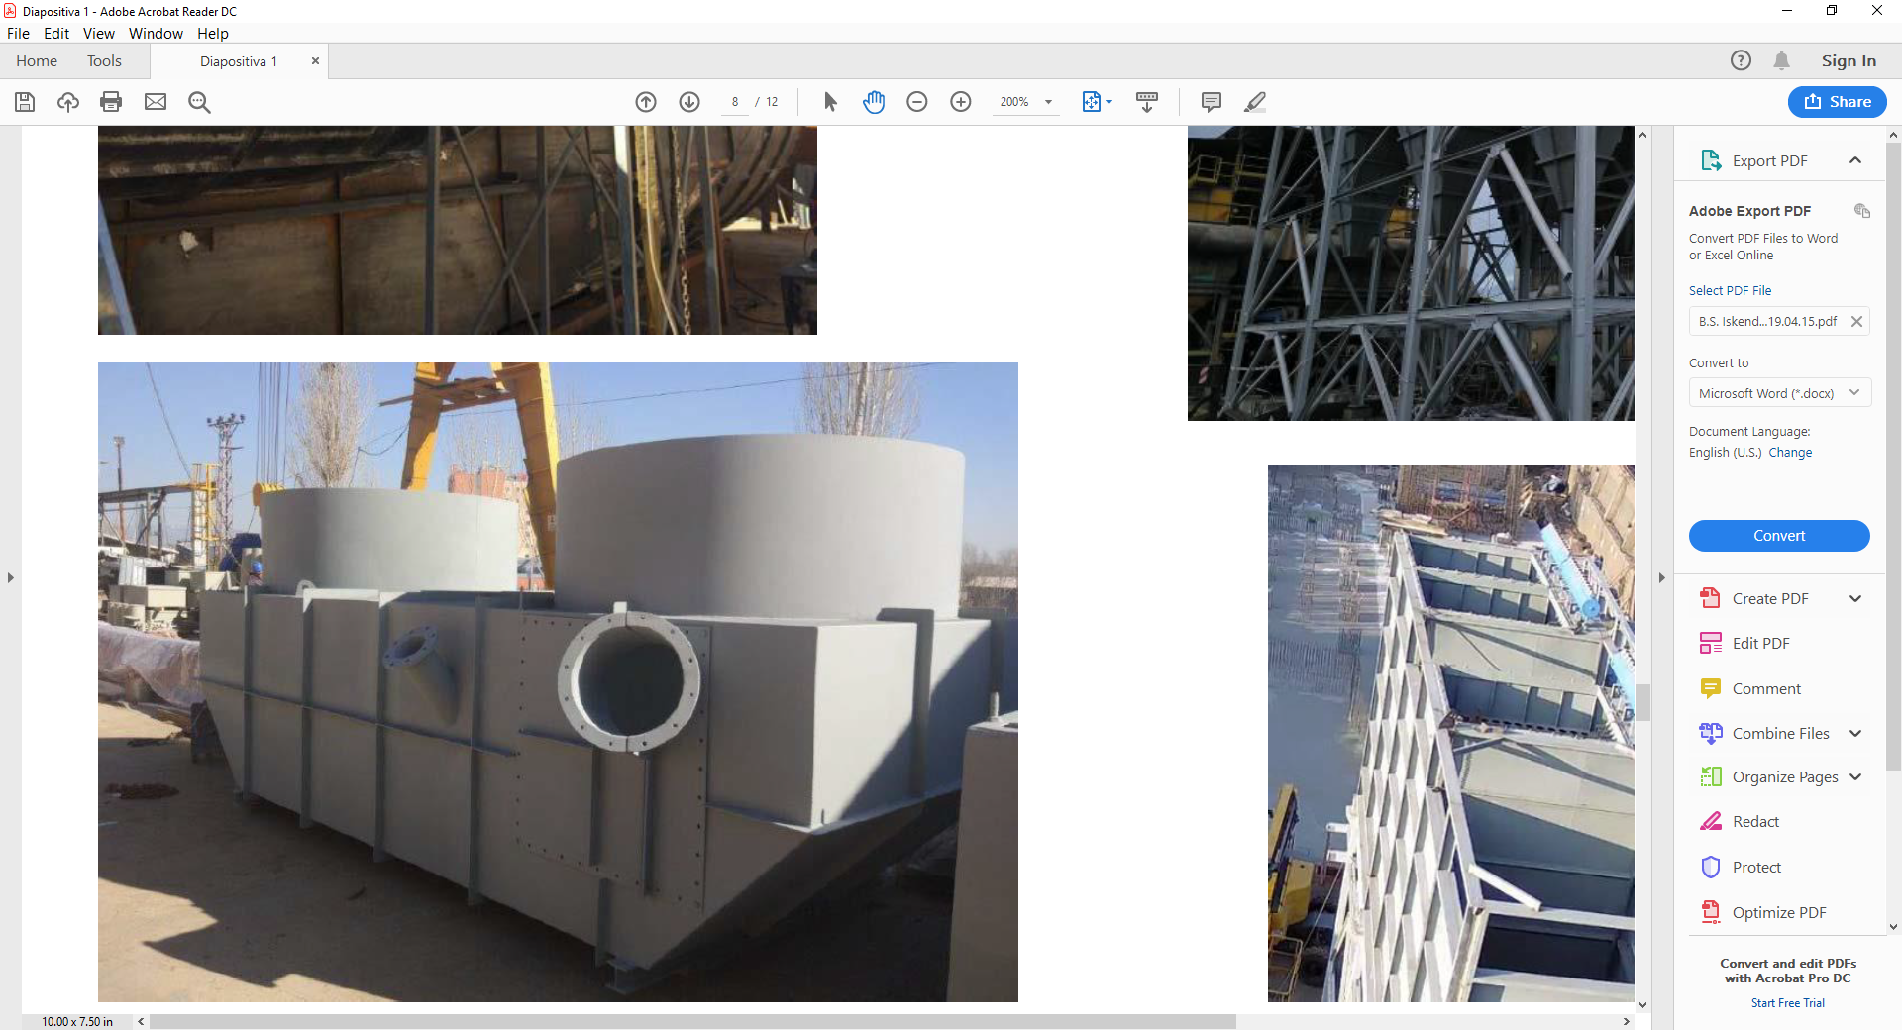Open the Protect tool
1902x1030 pixels.
(x=1756, y=867)
